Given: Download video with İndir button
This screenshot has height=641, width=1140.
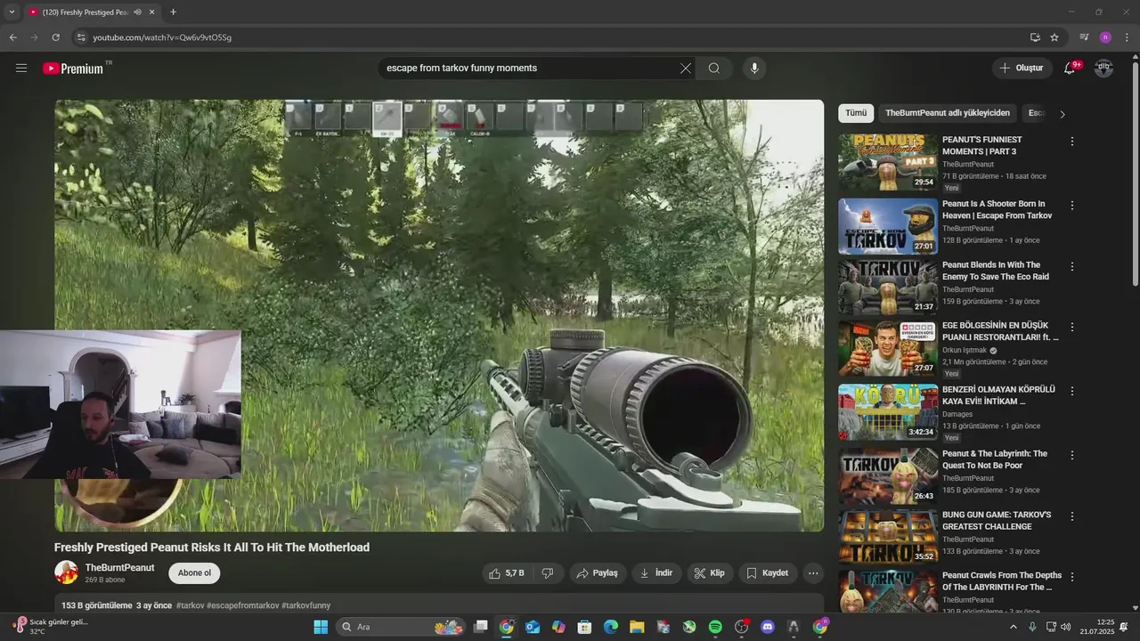Looking at the screenshot, I should pyautogui.click(x=656, y=573).
